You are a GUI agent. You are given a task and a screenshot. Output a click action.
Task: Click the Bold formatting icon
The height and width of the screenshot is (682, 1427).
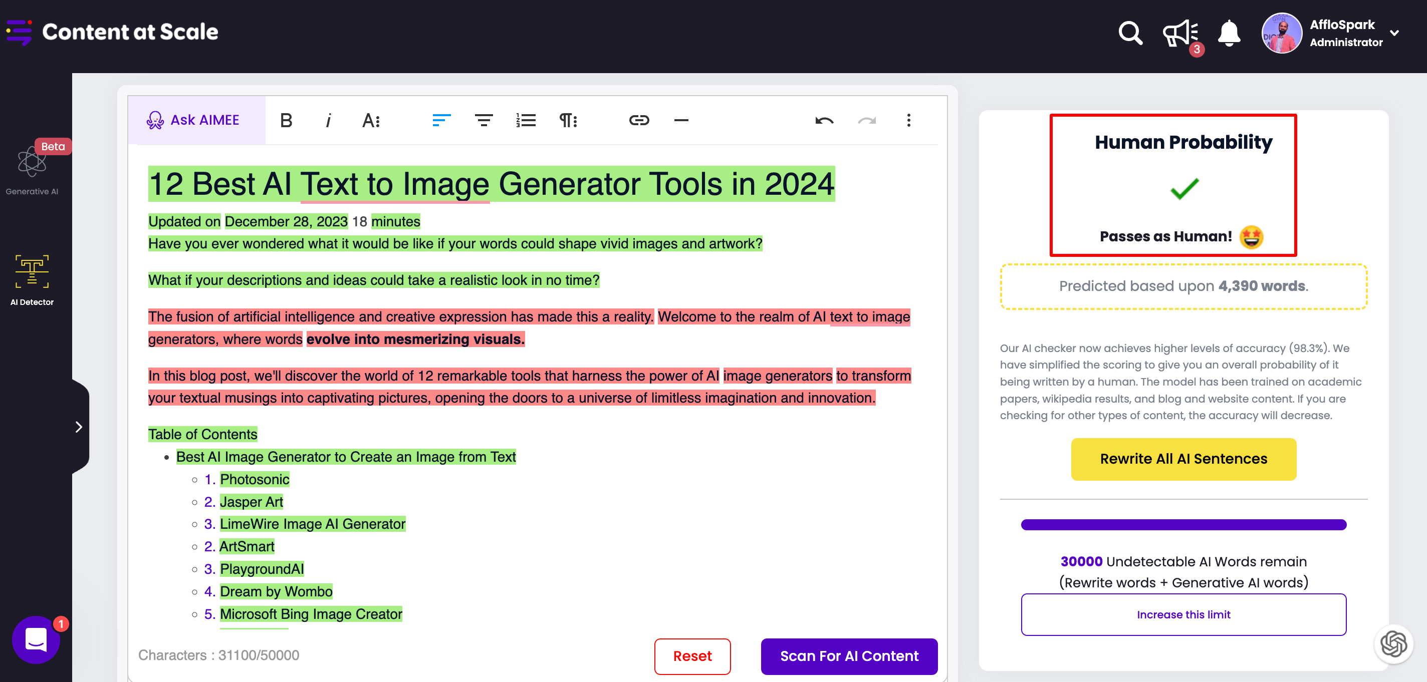point(286,120)
